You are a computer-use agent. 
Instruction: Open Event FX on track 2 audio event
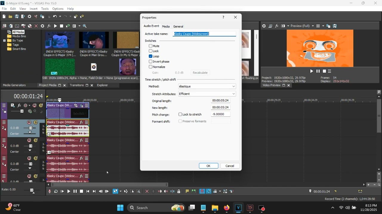[x=81, y=122]
